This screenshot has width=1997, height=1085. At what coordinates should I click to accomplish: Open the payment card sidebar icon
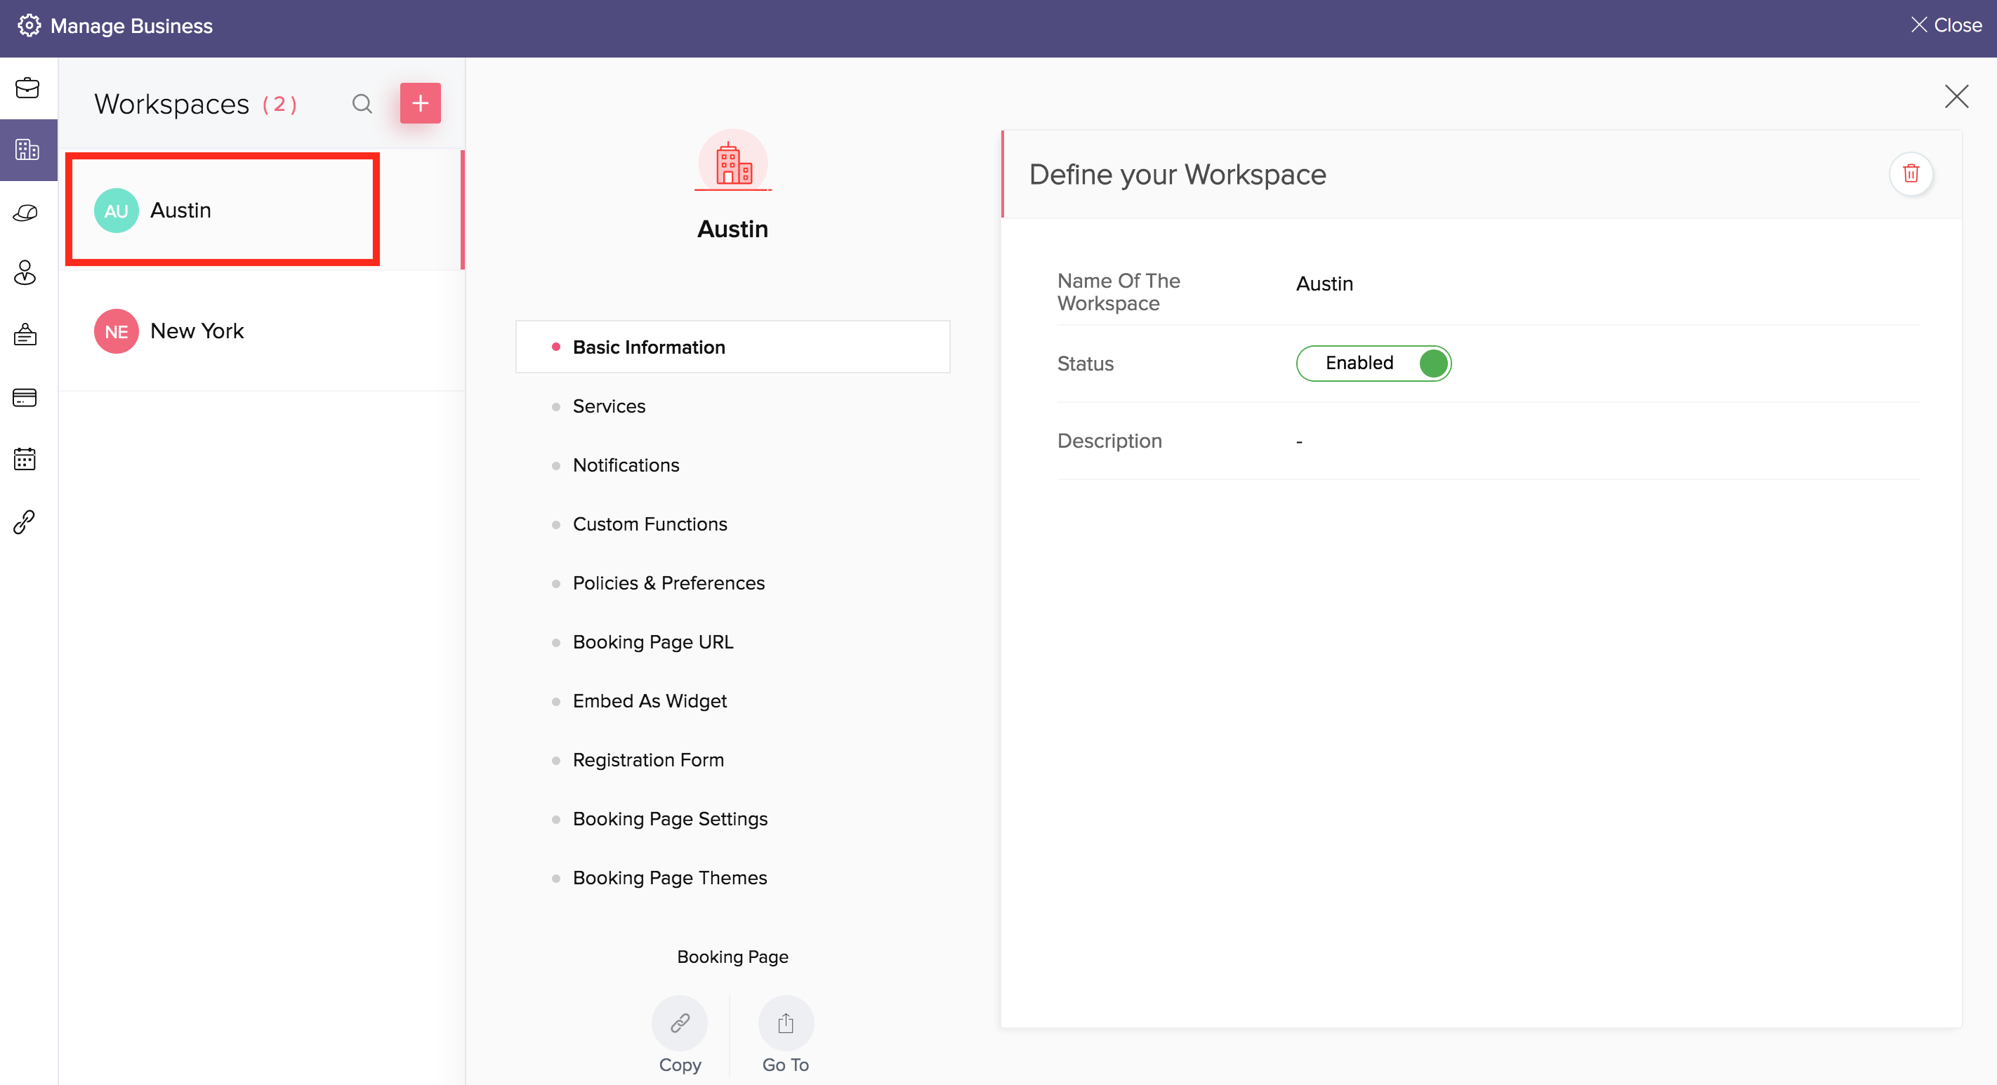[25, 397]
